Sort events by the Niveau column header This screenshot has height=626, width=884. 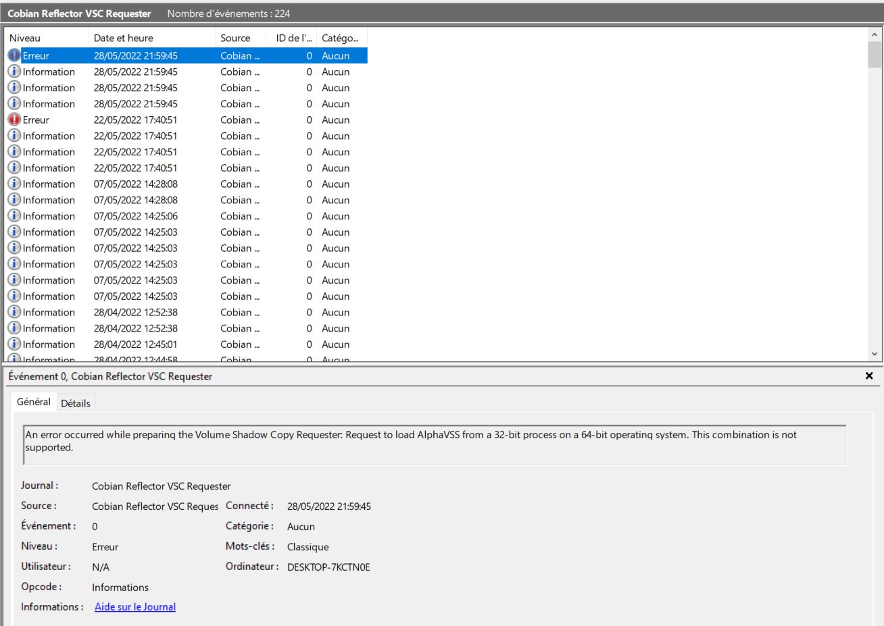(x=47, y=38)
